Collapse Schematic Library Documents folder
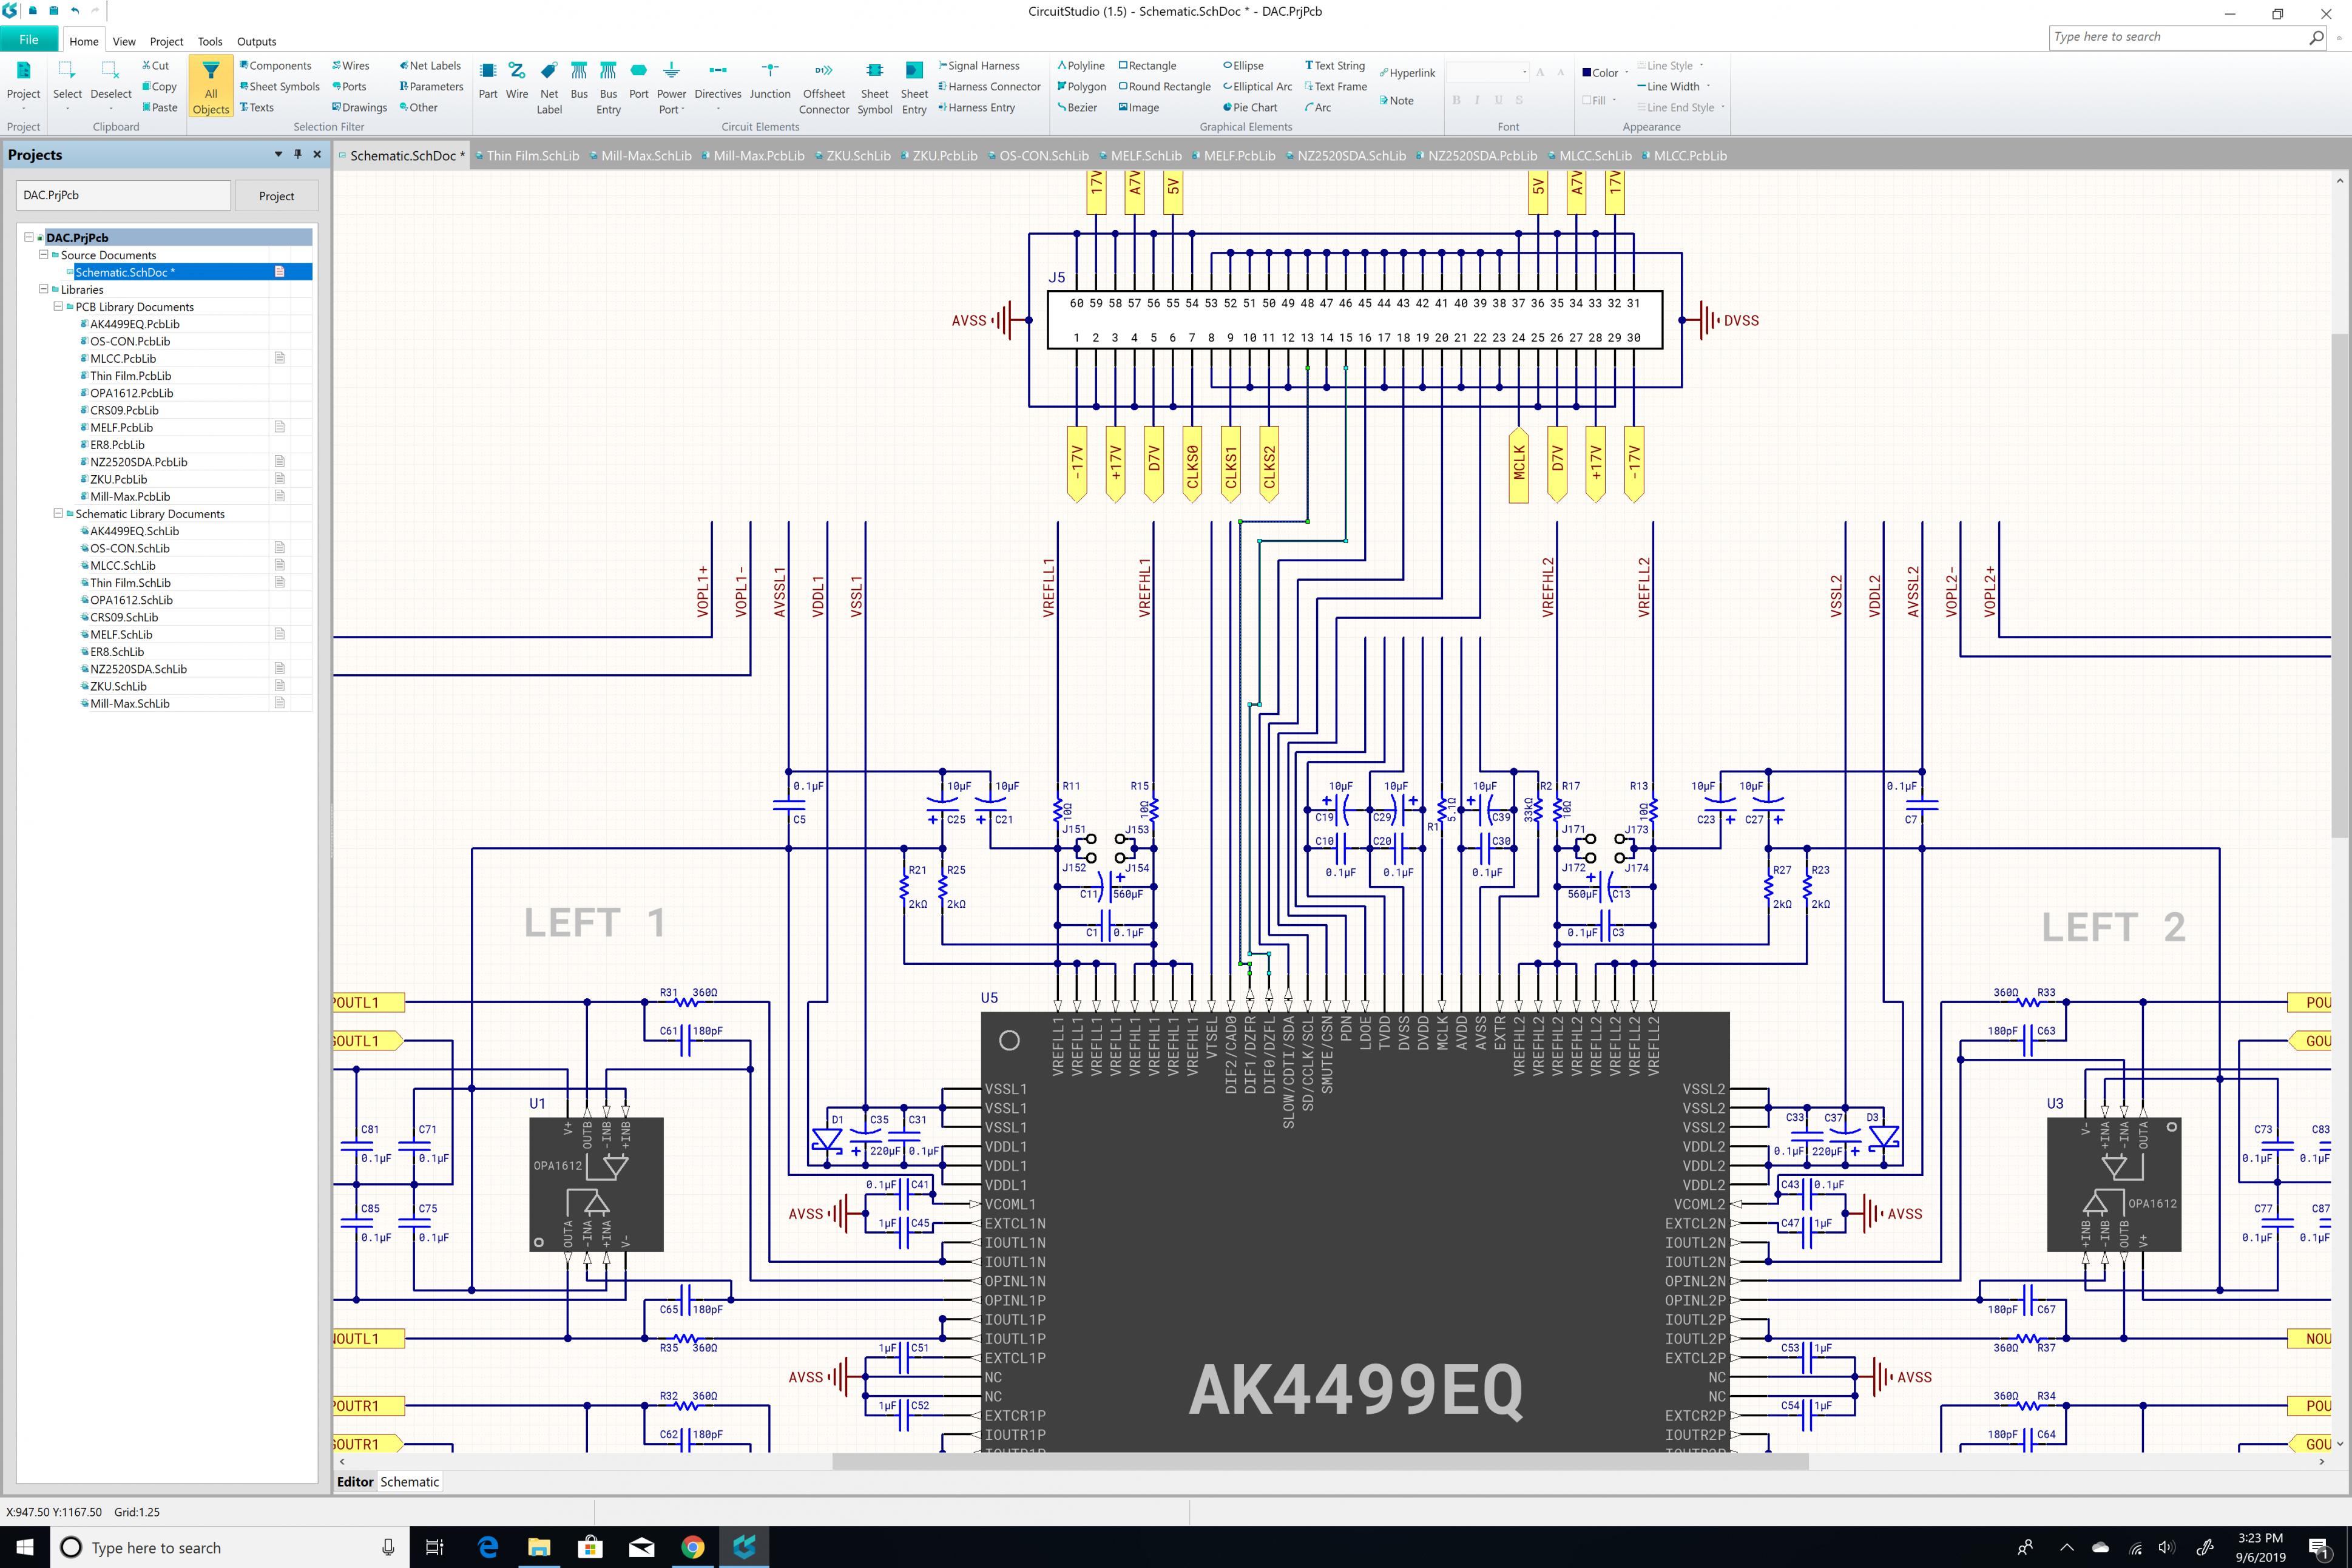 tap(58, 513)
